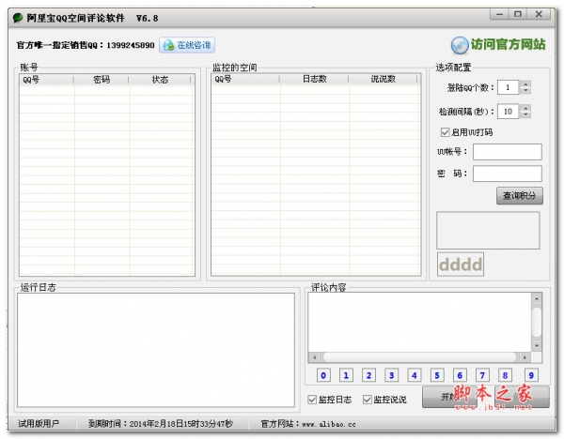This screenshot has width=564, height=439.
Task: Click the green app icon in title bar
Action: [x=18, y=18]
